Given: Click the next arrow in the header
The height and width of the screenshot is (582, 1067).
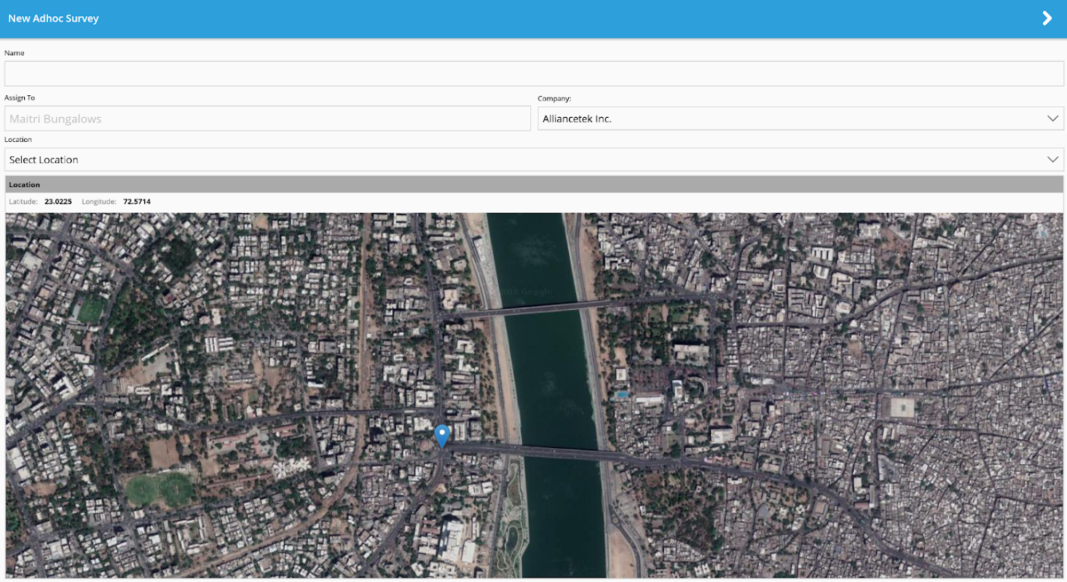Looking at the screenshot, I should [x=1047, y=18].
